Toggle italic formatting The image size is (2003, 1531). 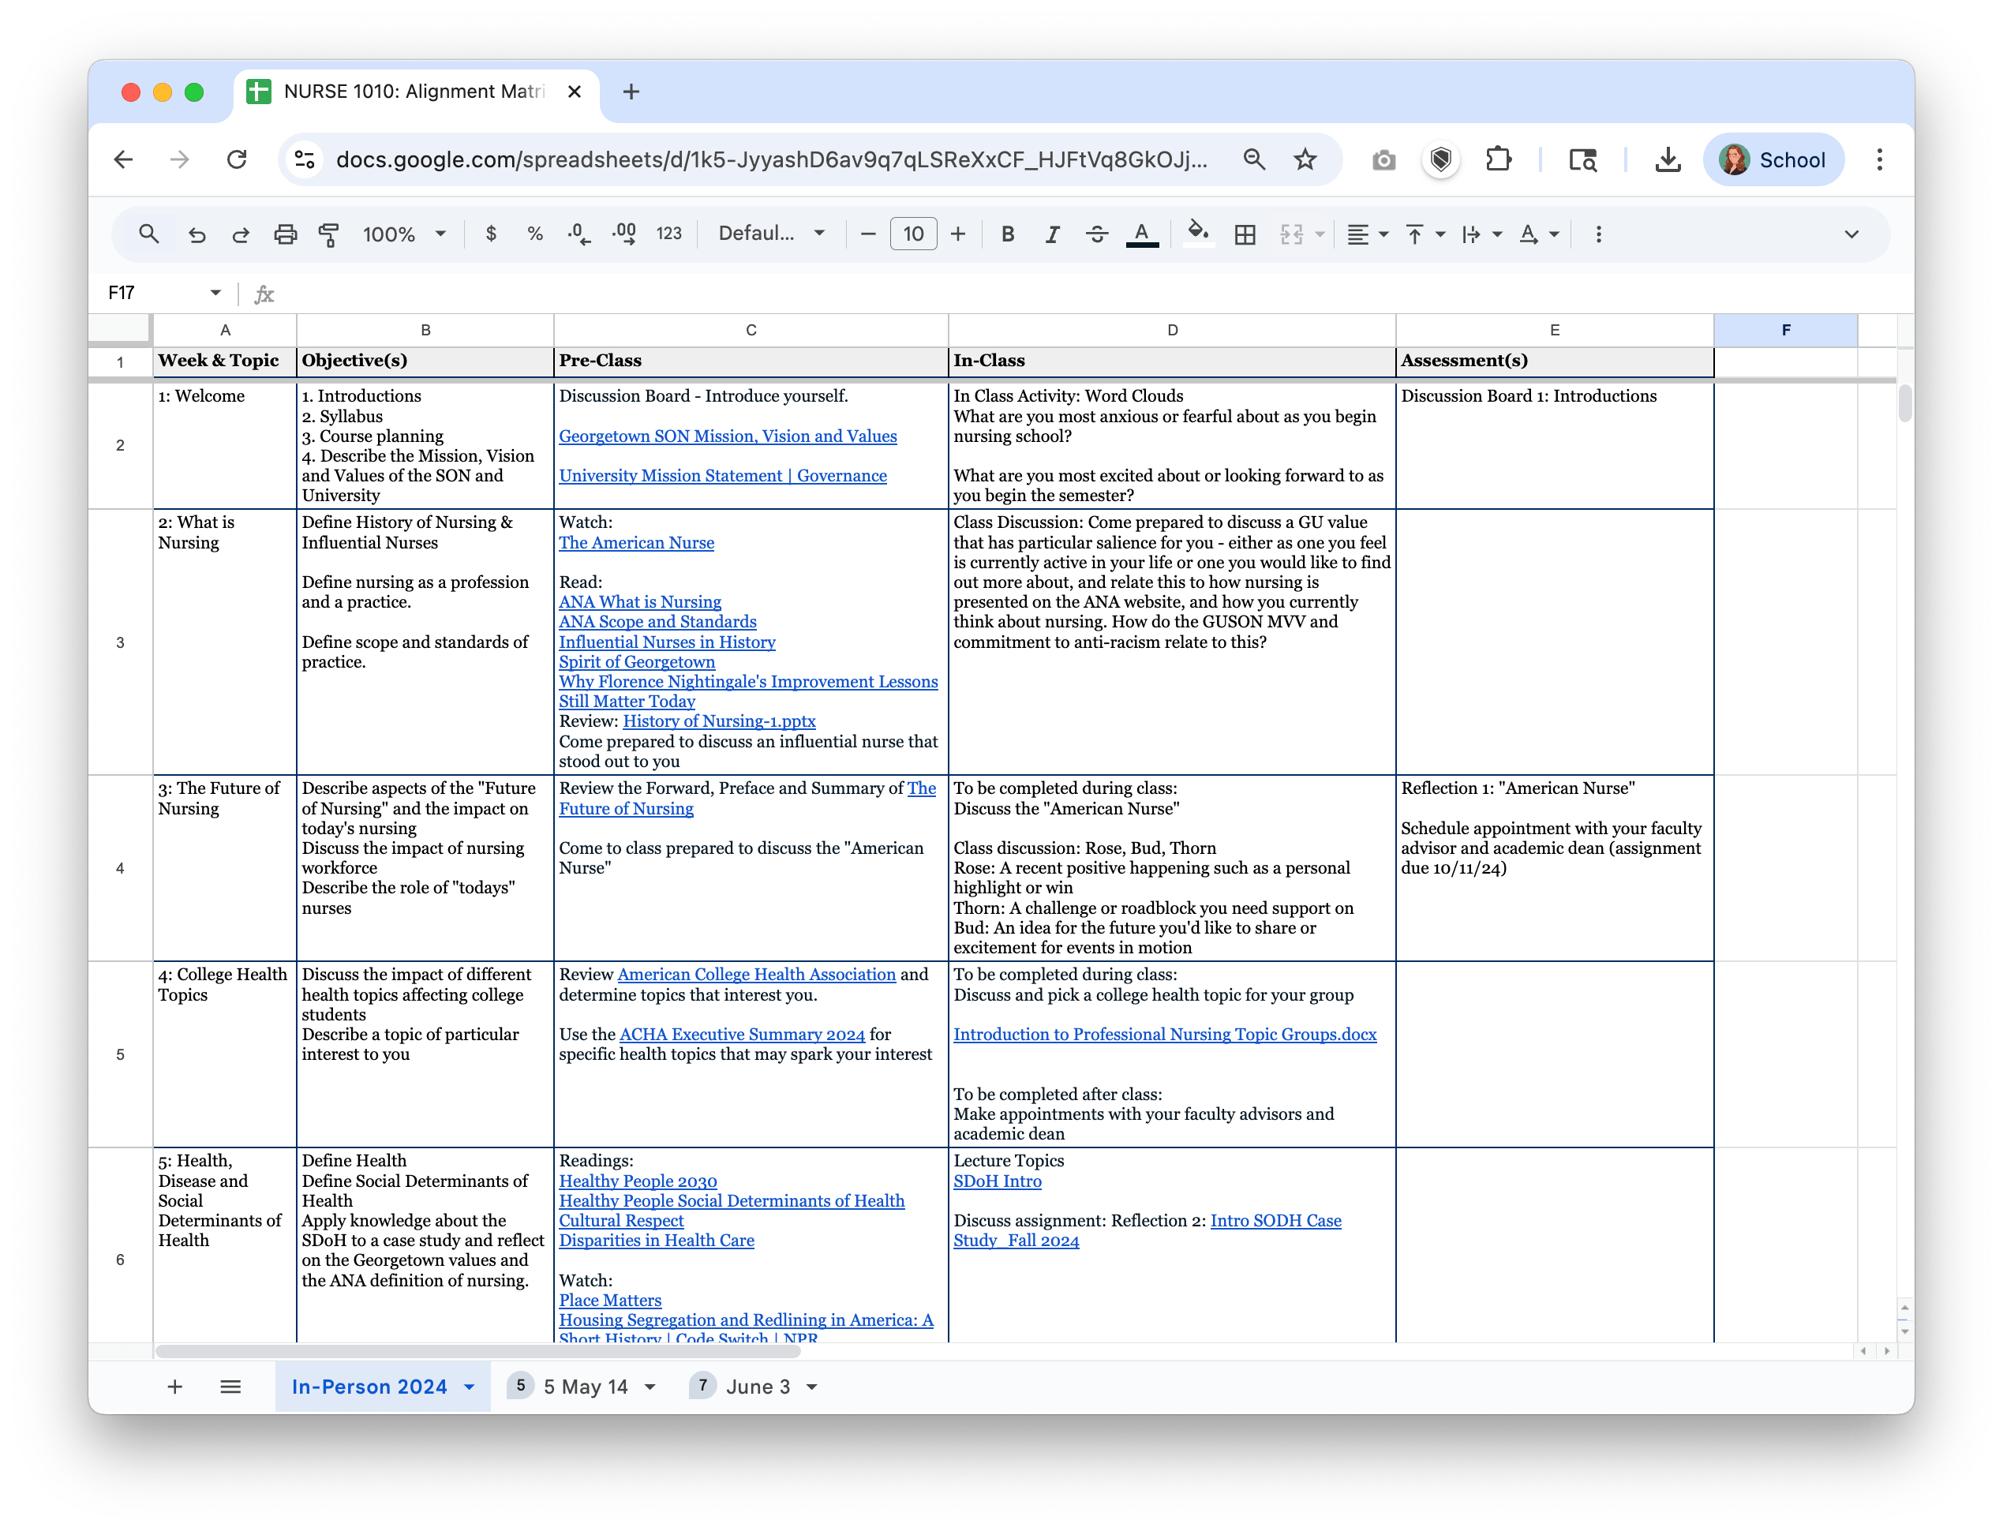(x=1052, y=234)
